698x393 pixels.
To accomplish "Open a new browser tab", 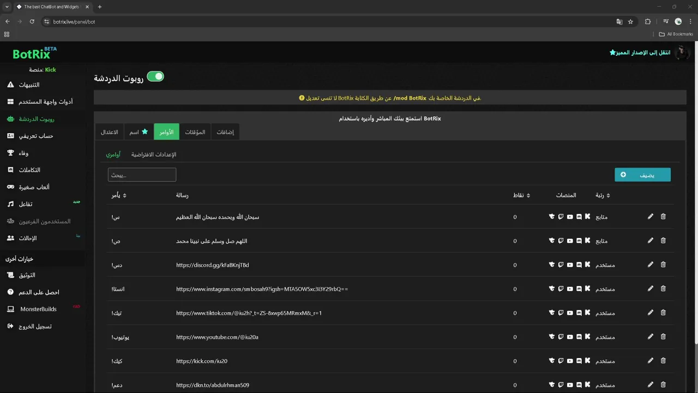I will pyautogui.click(x=99, y=7).
